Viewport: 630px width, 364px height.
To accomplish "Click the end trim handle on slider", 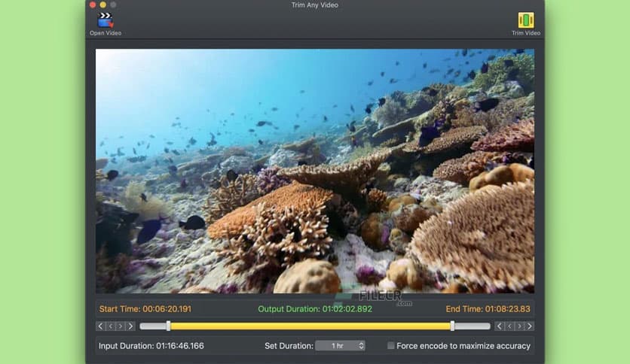I will tap(452, 326).
